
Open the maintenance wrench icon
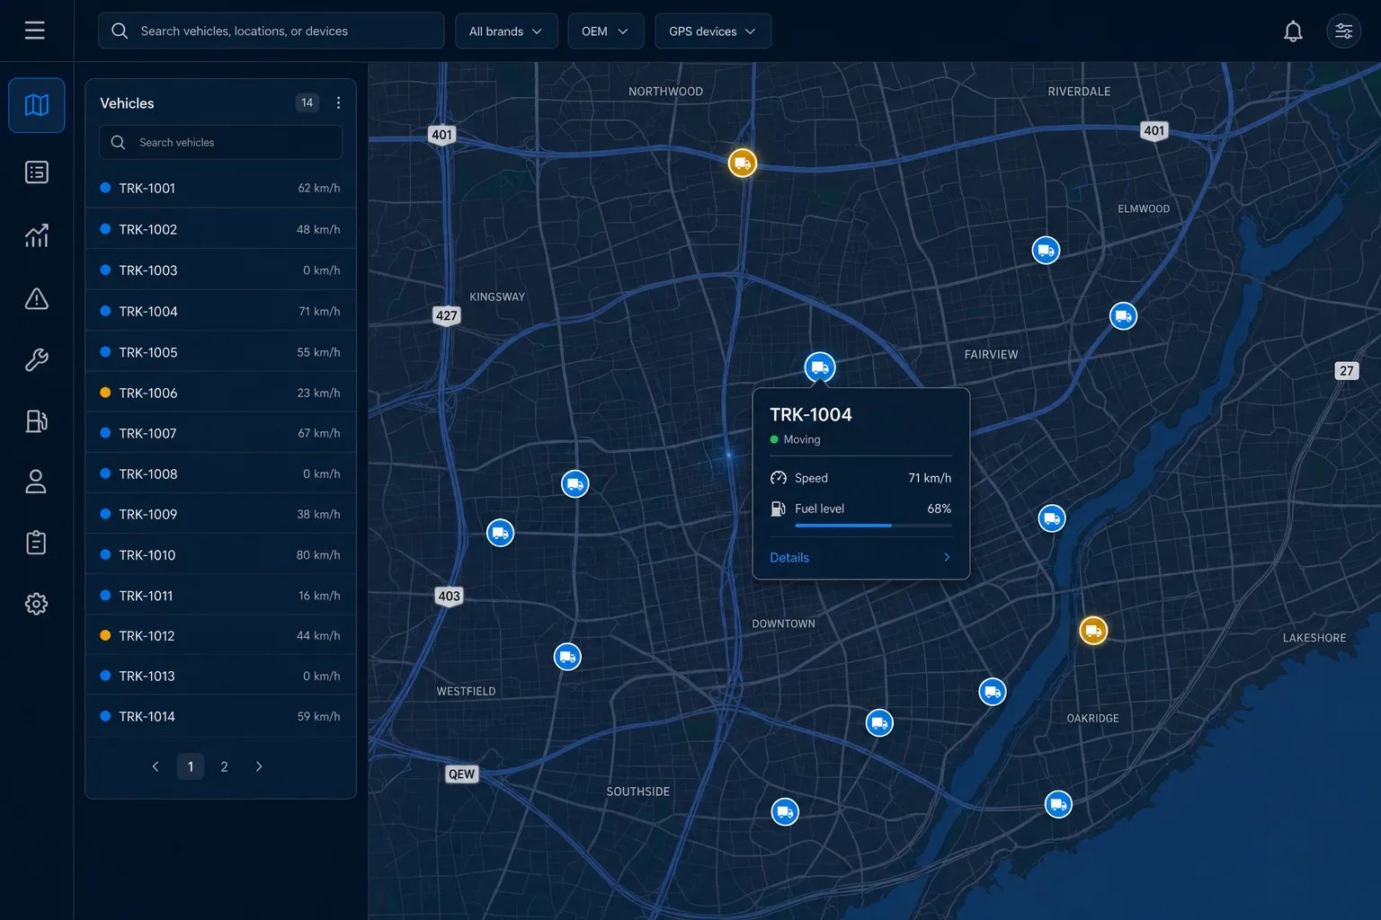point(37,359)
